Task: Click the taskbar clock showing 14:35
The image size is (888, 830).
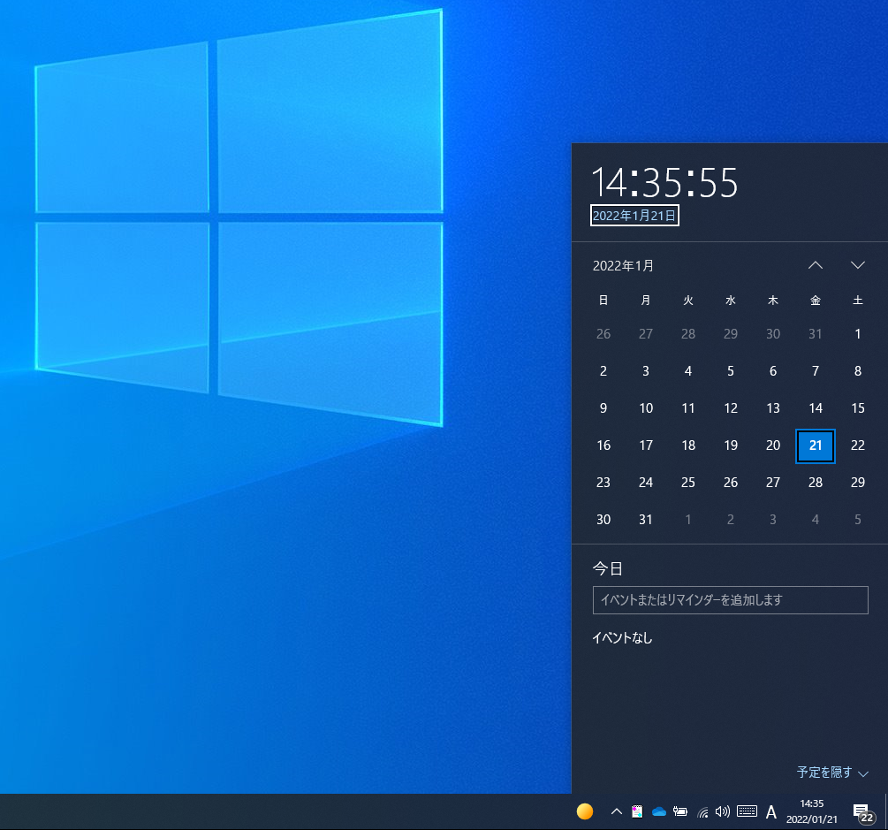Action: [811, 811]
